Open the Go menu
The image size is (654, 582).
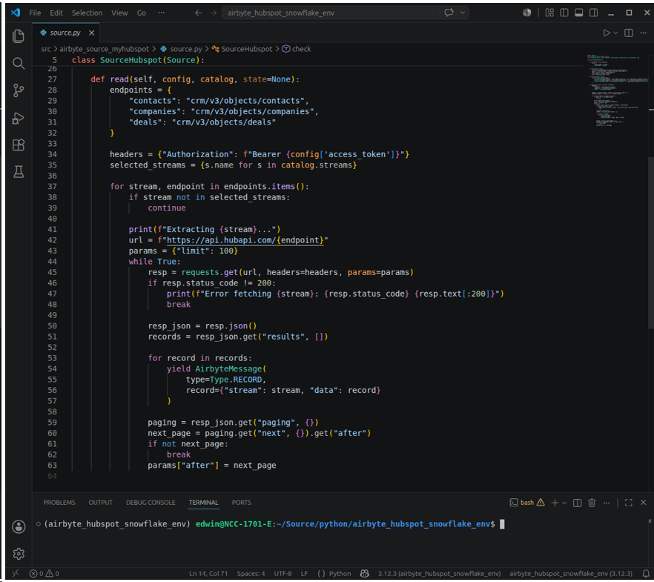[142, 13]
